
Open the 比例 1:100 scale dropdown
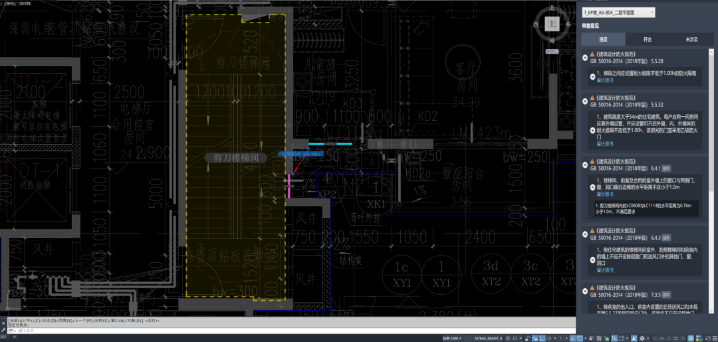(451, 338)
